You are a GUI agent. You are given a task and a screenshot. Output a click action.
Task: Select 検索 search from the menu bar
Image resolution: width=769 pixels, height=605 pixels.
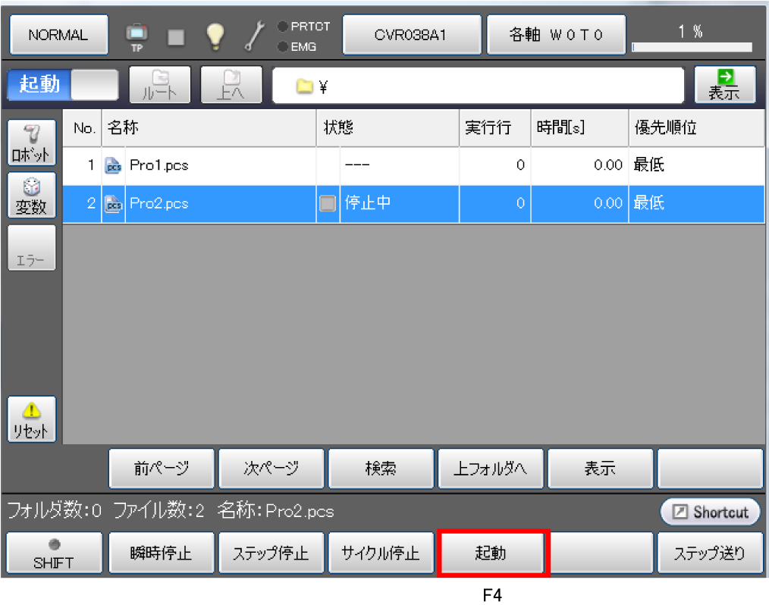381,469
